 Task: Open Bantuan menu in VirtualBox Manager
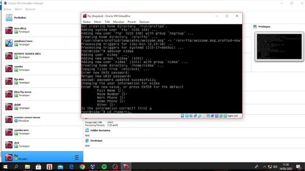[x=30, y=9]
